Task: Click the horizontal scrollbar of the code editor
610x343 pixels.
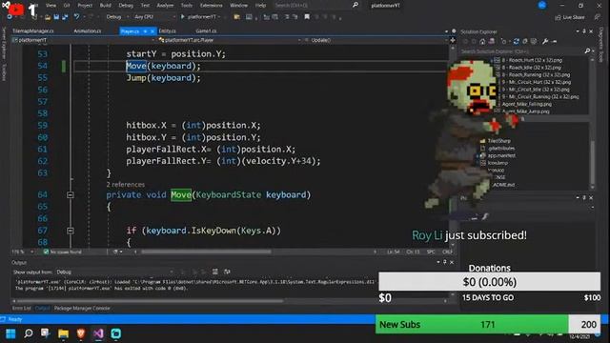Action: [x=206, y=252]
